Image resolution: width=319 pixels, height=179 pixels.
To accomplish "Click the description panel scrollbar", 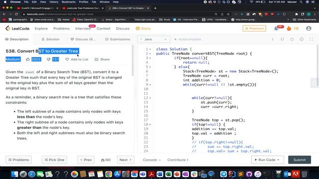I will [x=133, y=61].
